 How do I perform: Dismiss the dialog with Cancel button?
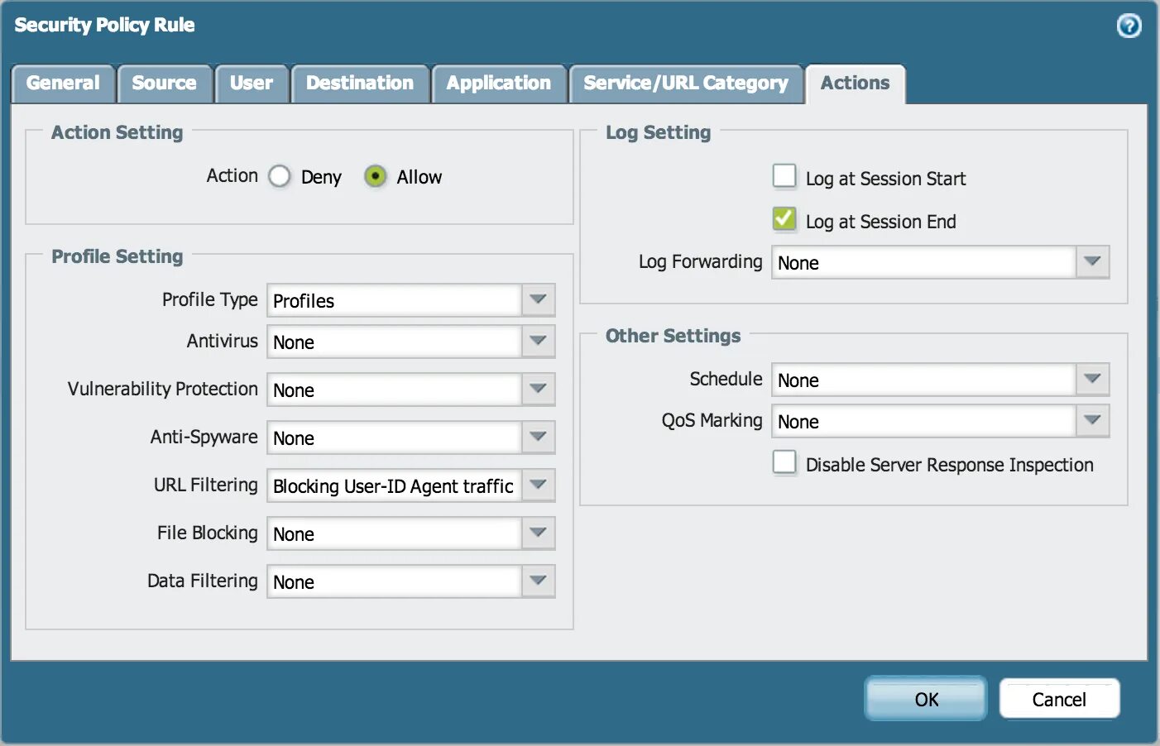point(1059,699)
